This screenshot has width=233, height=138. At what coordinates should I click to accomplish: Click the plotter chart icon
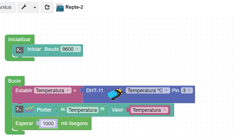[x=29, y=109]
